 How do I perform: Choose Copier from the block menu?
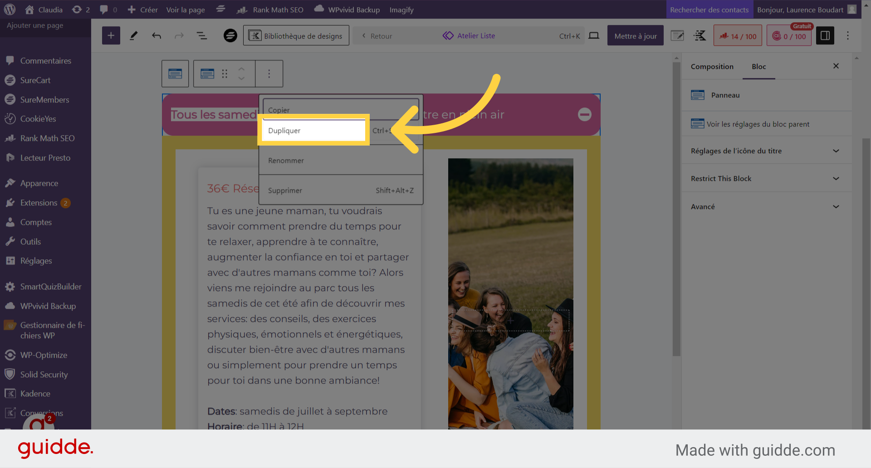[341, 110]
